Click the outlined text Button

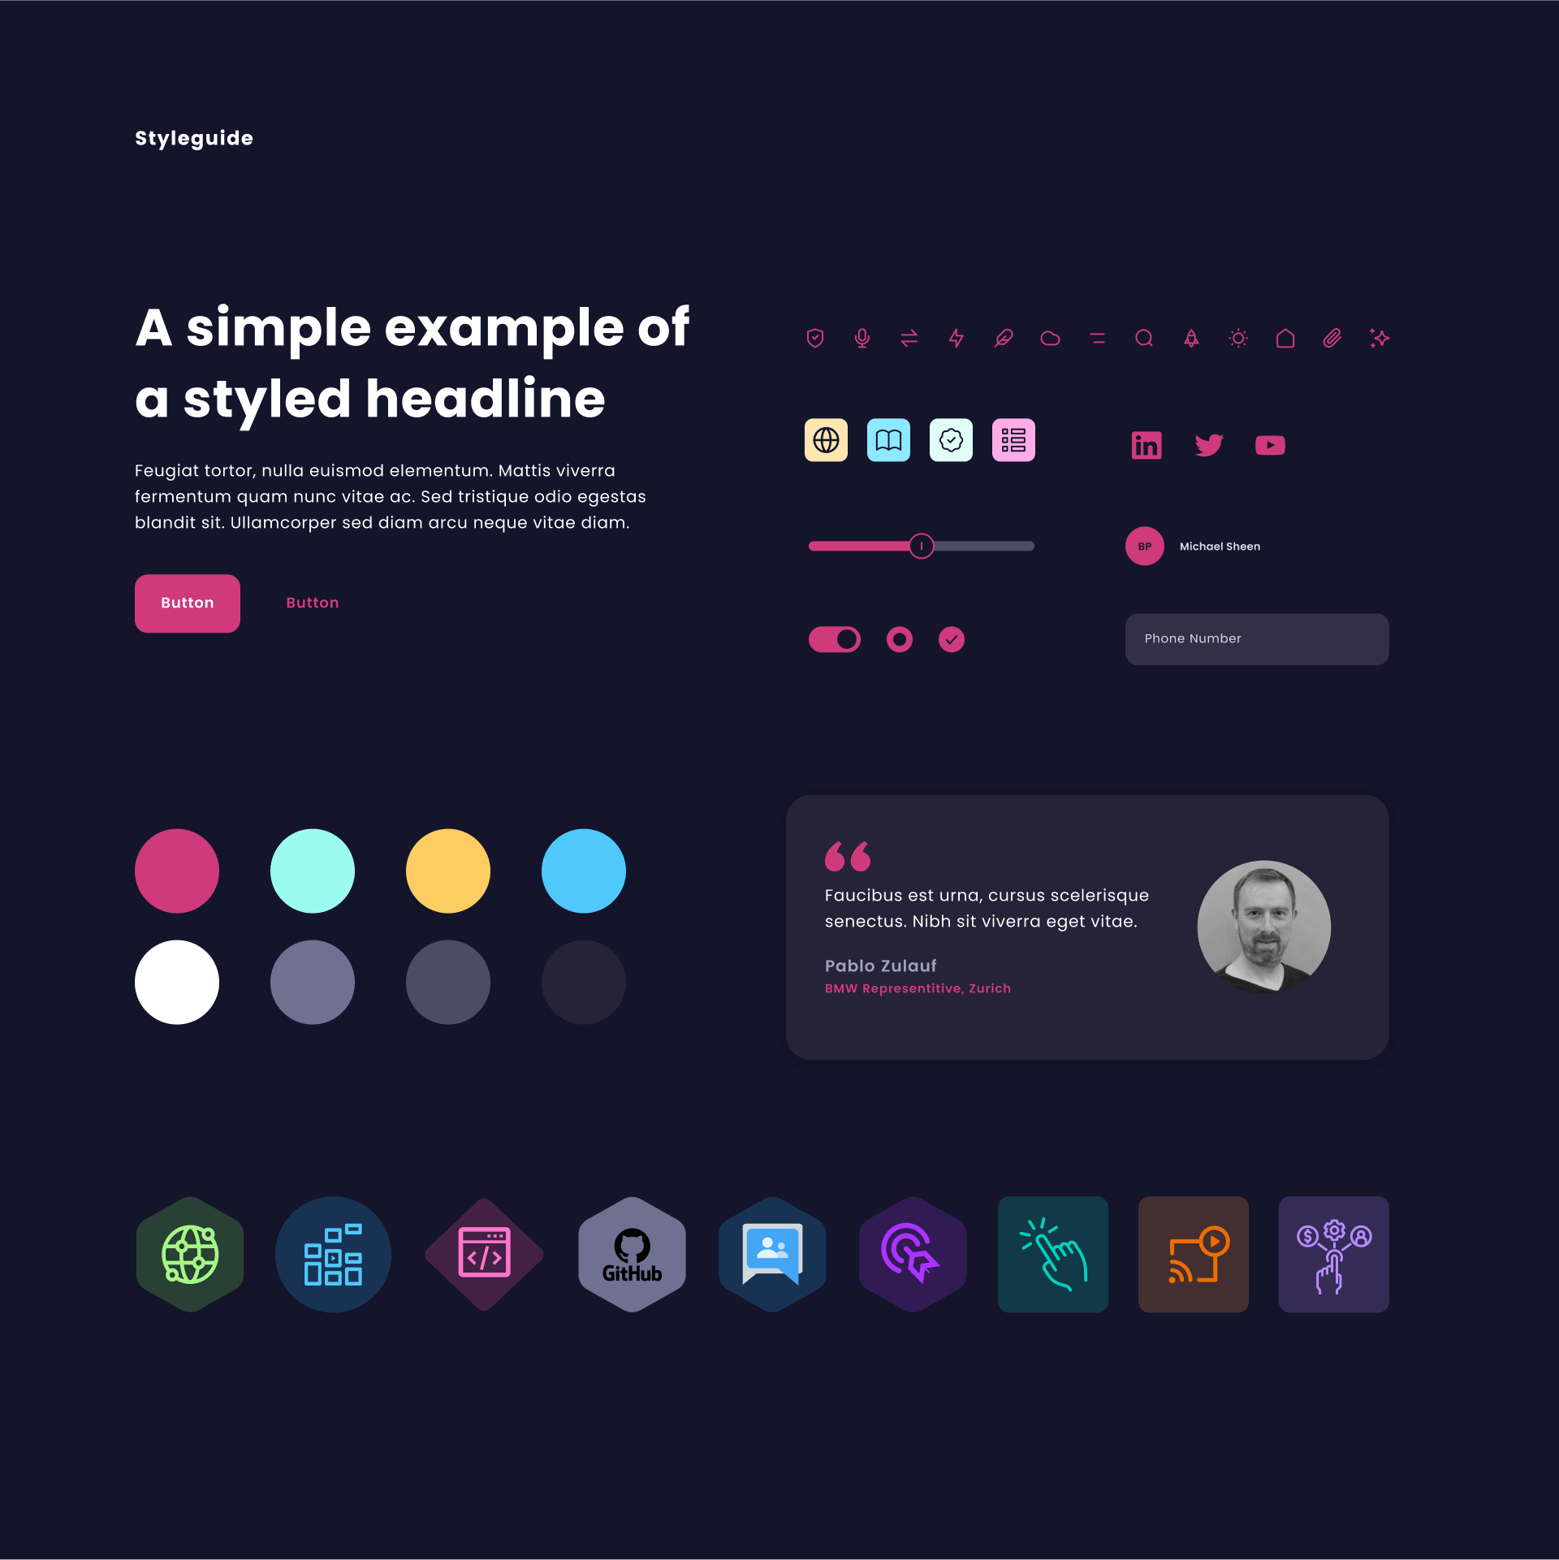click(x=311, y=603)
